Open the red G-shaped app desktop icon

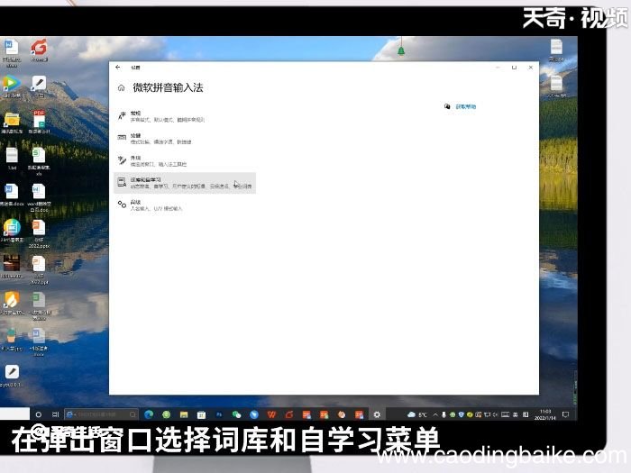(x=39, y=50)
